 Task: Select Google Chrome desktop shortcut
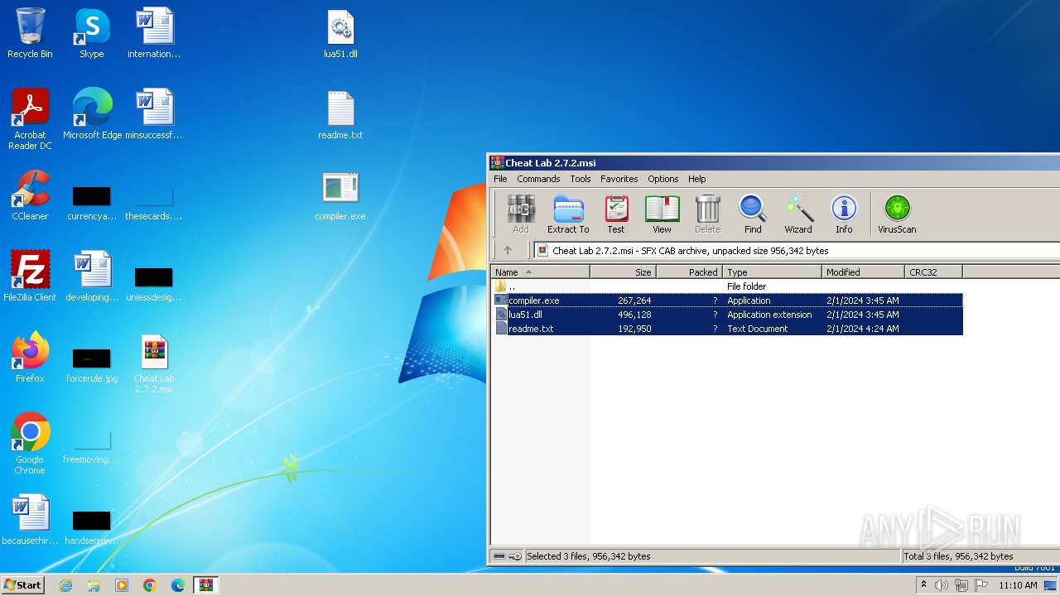pyautogui.click(x=30, y=445)
